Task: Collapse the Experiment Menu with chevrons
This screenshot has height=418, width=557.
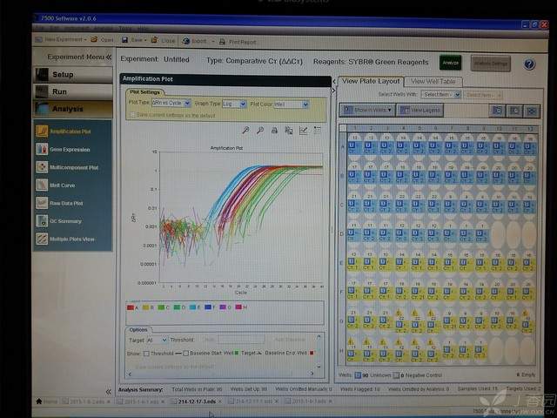Action: pos(109,57)
